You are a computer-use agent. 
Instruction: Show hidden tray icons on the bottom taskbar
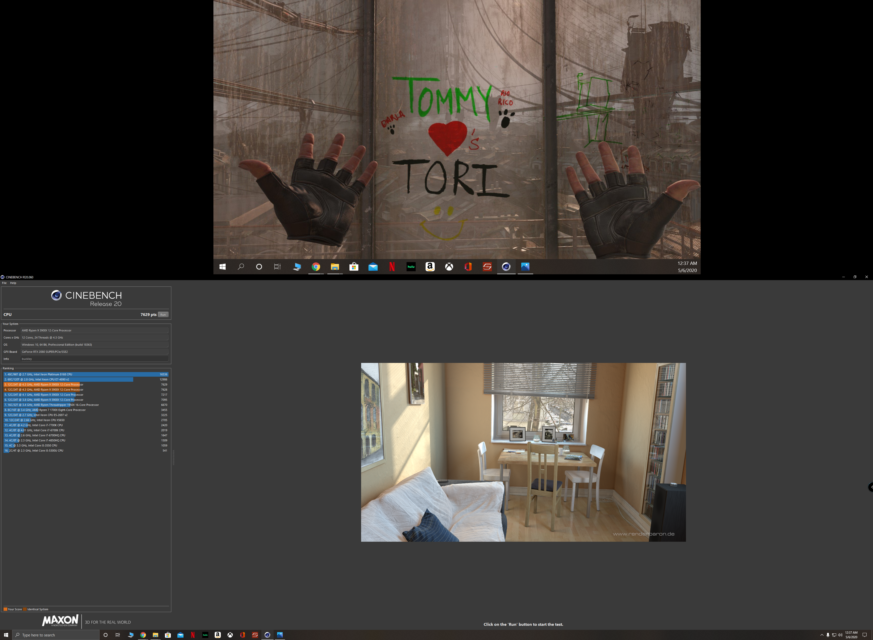pyautogui.click(x=821, y=635)
